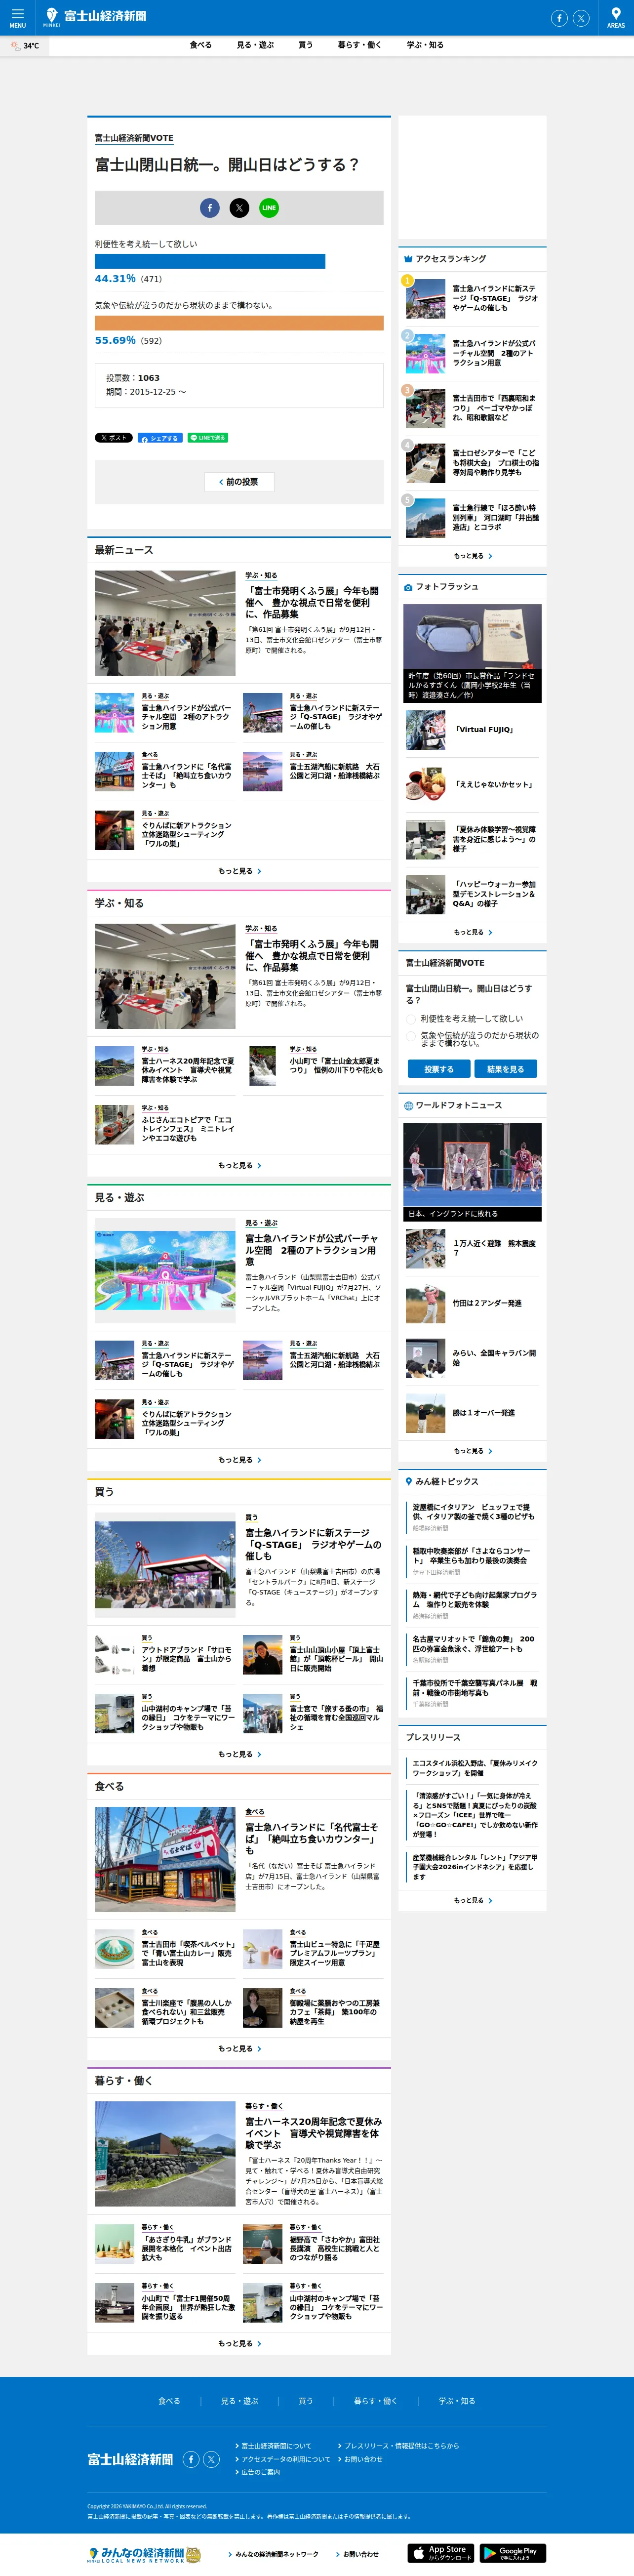This screenshot has height=2576, width=634.
Task: Click the 富士山経済新聞 header logo
Action: pyautogui.click(x=95, y=16)
